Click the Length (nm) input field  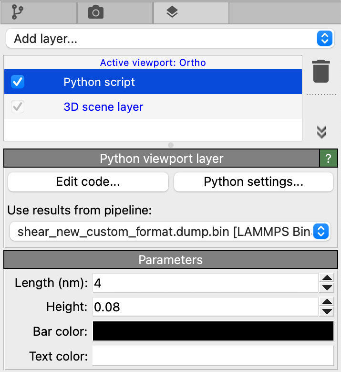205,283
